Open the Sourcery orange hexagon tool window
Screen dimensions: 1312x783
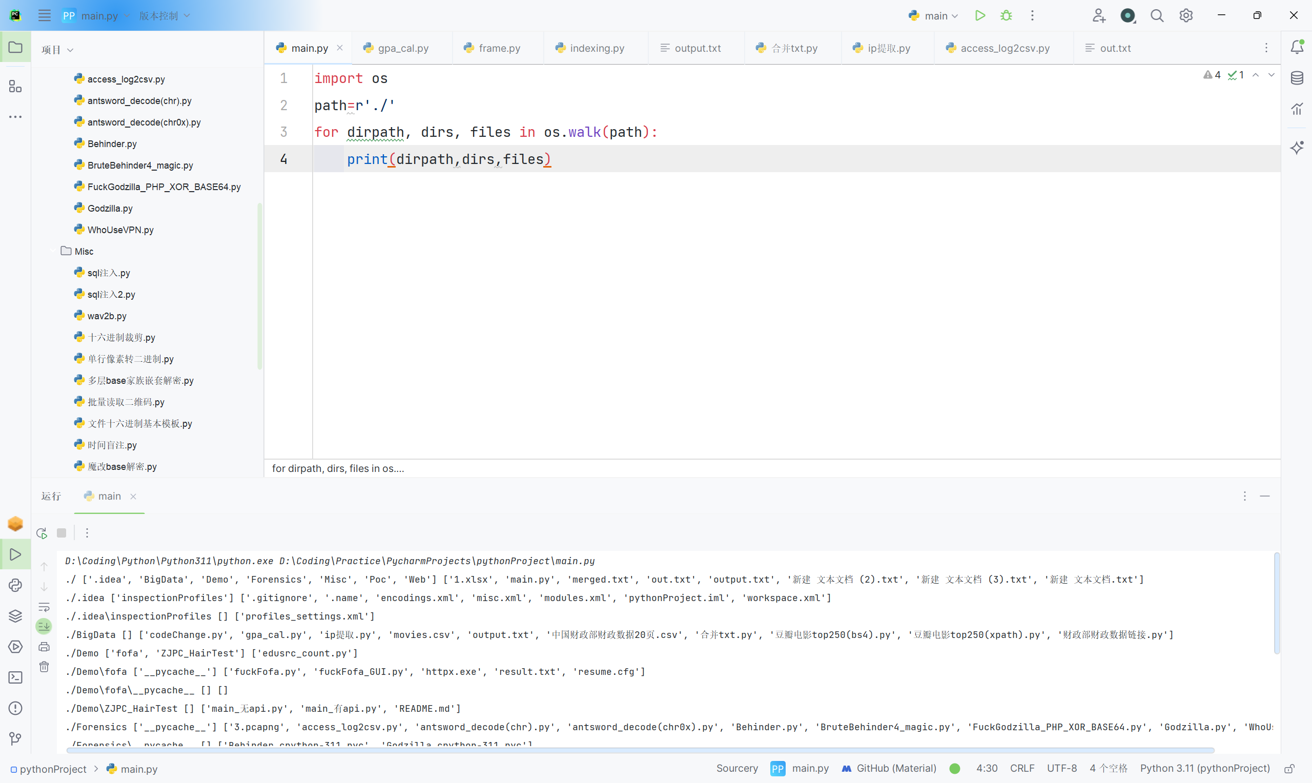15,523
